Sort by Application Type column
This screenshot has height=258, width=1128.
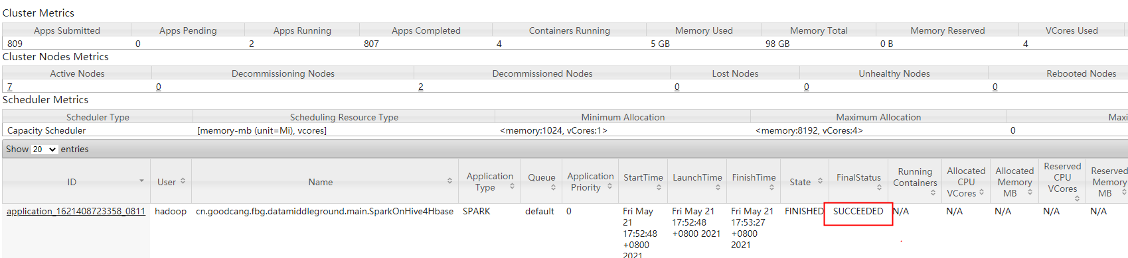pyautogui.click(x=489, y=181)
